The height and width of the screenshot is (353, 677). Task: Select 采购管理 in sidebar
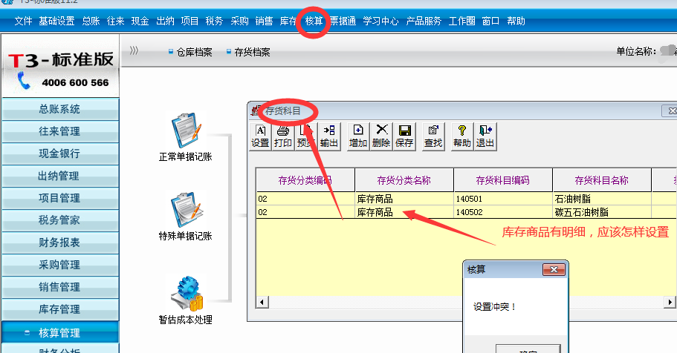point(60,265)
